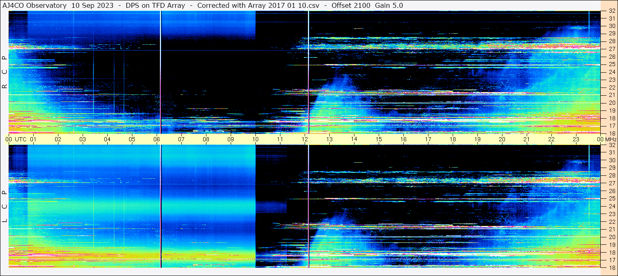
Task: Select the "04" hour tick label
Action: click(107, 139)
